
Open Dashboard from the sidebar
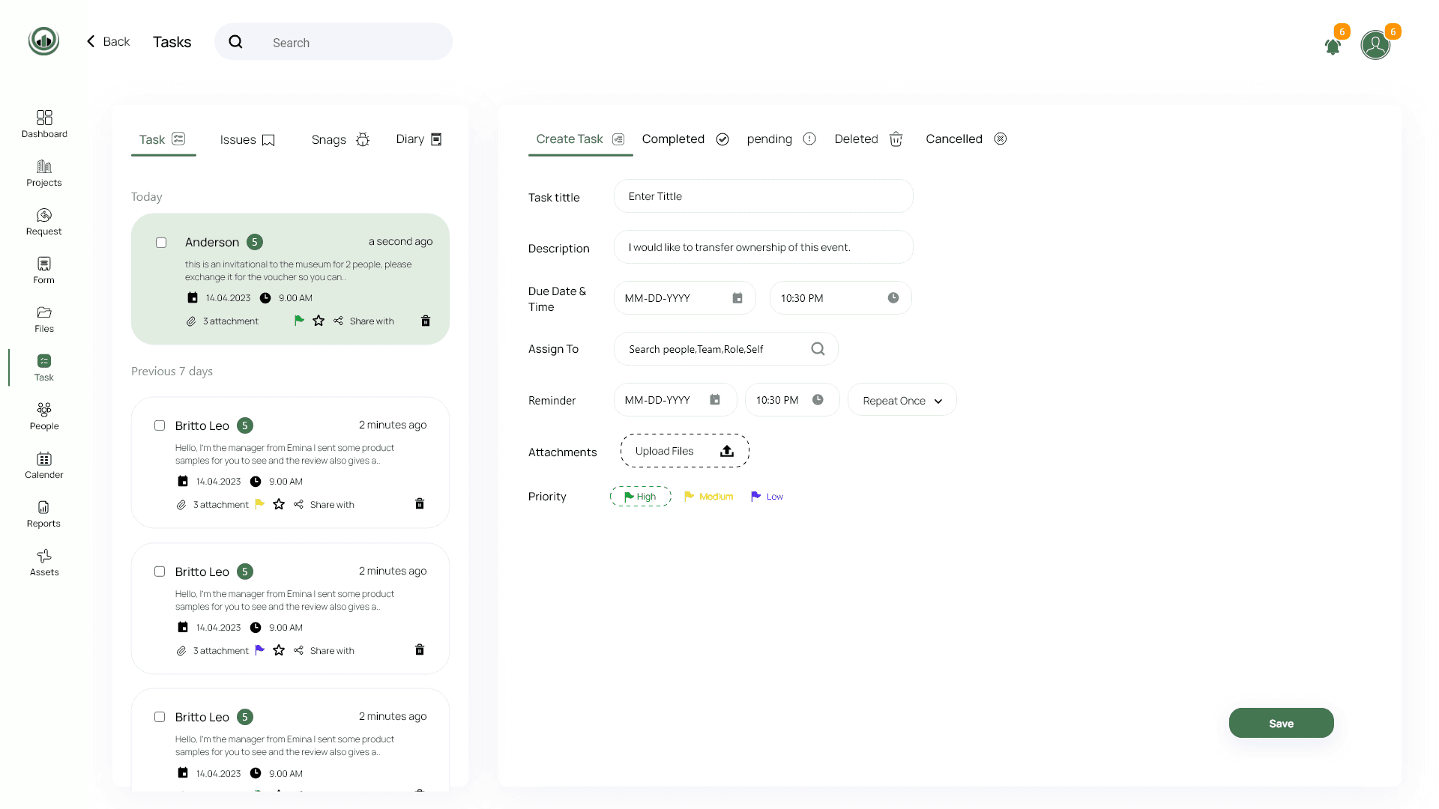[x=44, y=124]
